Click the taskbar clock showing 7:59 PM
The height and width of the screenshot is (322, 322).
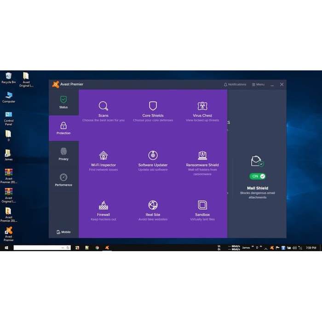click(x=311, y=248)
